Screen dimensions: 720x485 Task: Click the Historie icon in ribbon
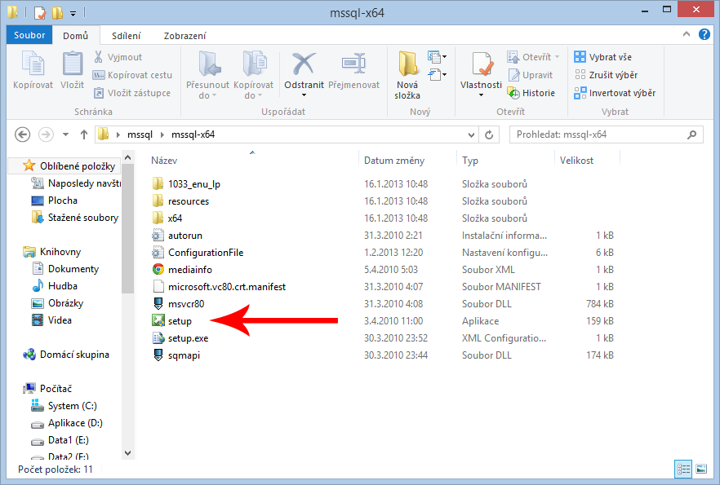[531, 93]
